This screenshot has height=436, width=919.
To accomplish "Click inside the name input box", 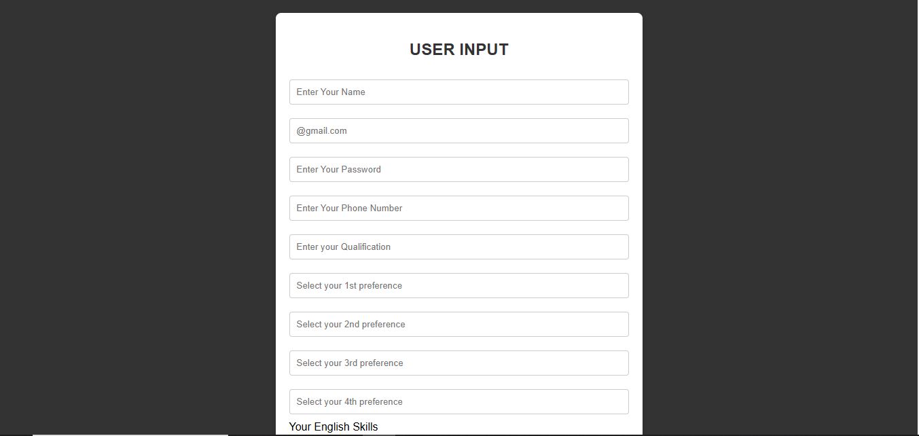I will [458, 92].
